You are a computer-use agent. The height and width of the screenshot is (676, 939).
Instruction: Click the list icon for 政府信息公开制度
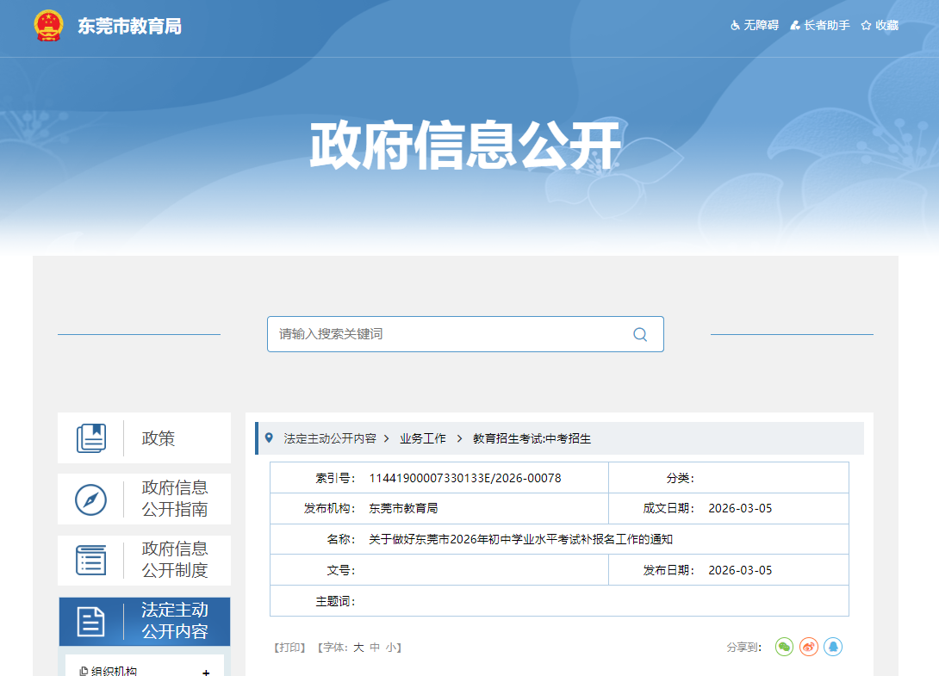pyautogui.click(x=91, y=560)
